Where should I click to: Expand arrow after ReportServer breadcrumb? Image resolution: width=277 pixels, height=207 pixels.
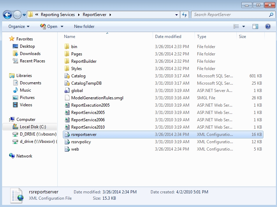[110, 15]
